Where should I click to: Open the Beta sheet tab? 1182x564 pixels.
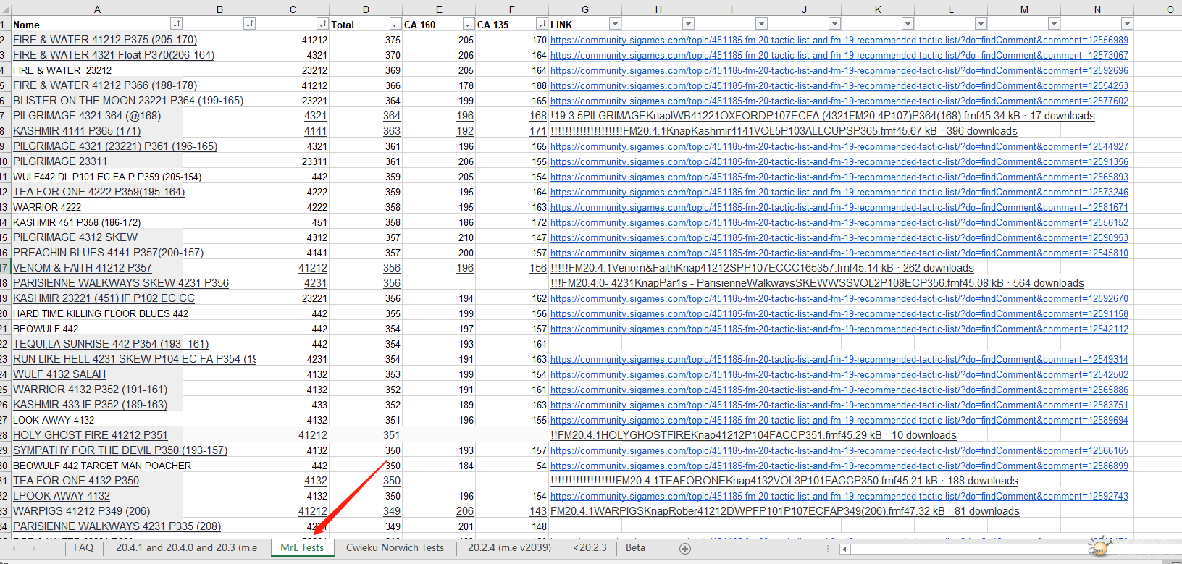click(635, 548)
